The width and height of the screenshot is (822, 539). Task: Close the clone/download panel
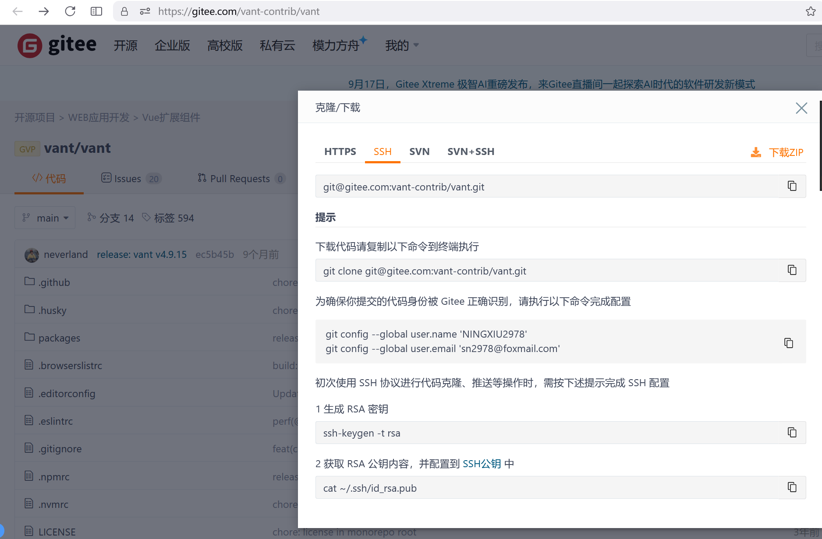801,108
